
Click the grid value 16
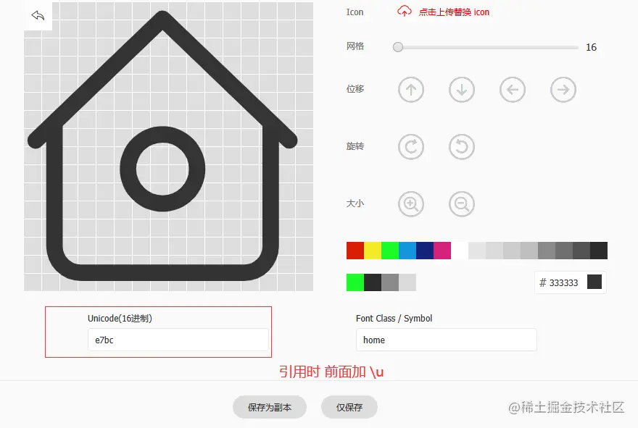click(591, 48)
